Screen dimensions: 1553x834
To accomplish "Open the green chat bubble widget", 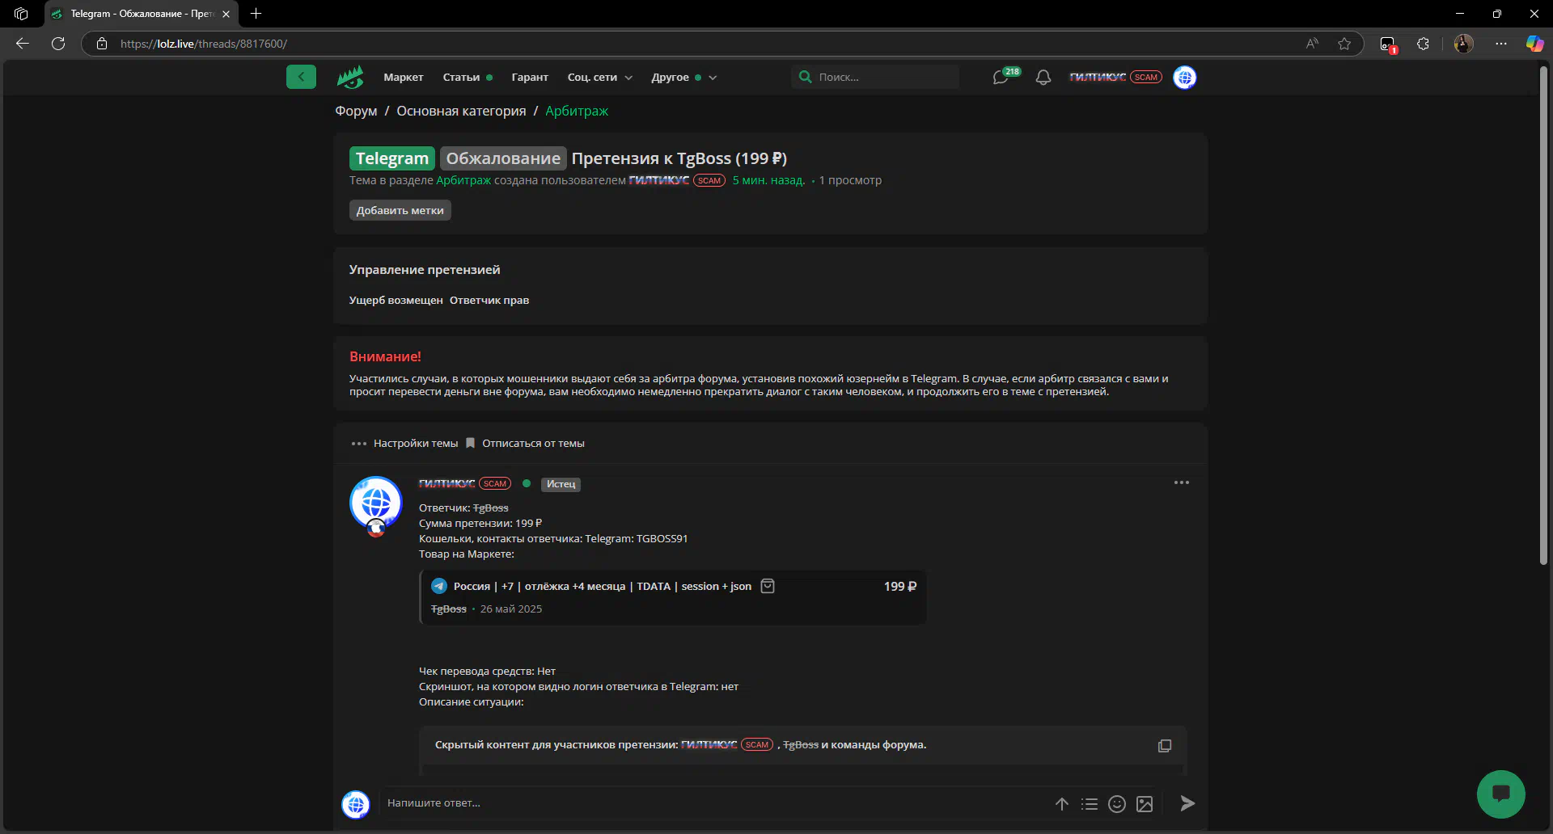I will [x=1500, y=794].
